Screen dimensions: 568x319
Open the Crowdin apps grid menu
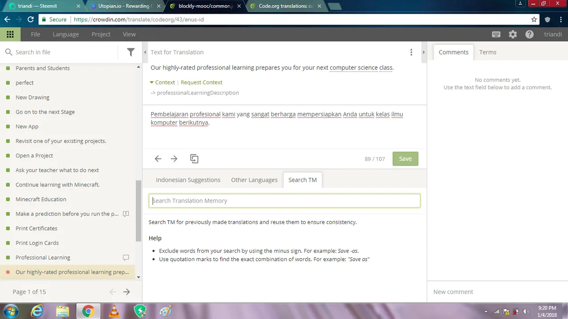click(x=10, y=34)
